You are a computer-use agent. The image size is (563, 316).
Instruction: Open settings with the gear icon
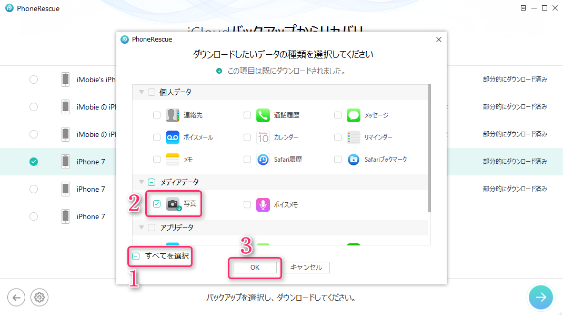point(39,298)
